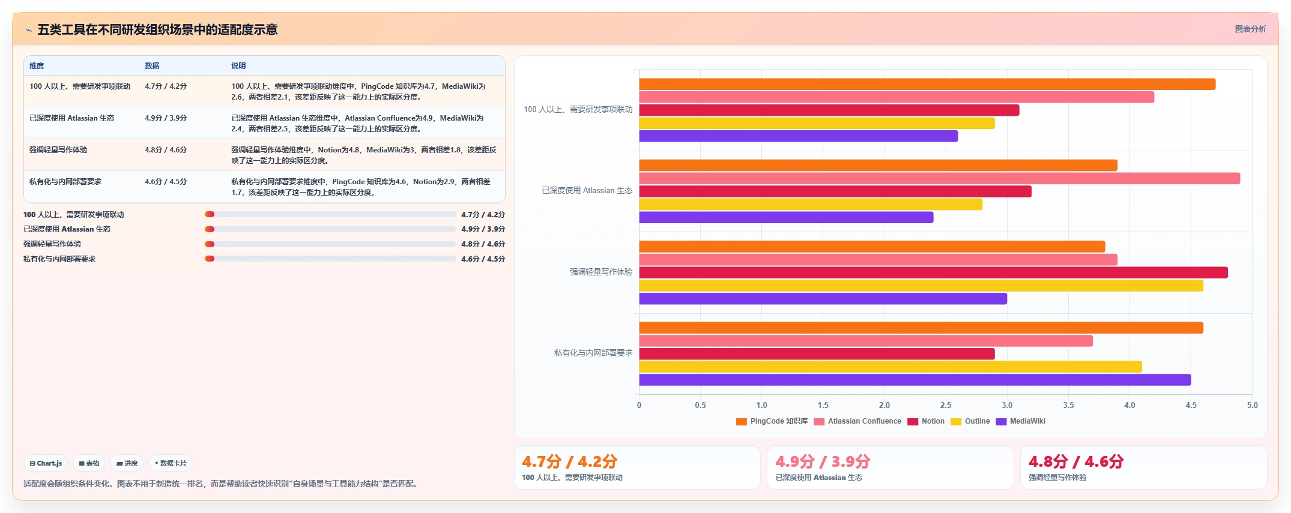
Task: Click the orange PingCode bar in the 私有化与内网部署要求 group
Action: [x=921, y=328]
